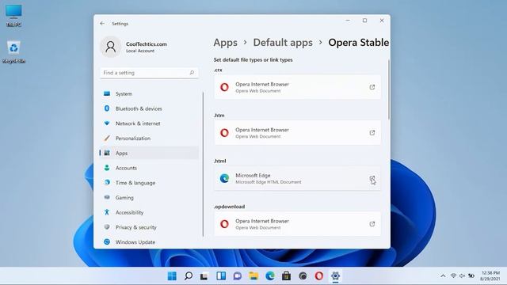Click the System monitor icon in sidebar

(107, 93)
